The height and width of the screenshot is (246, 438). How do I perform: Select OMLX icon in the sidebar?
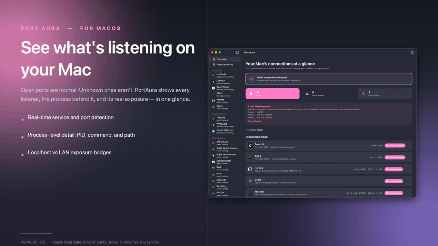click(x=213, y=94)
